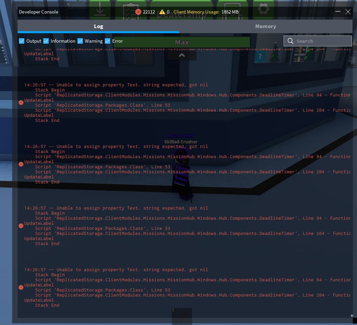The image size is (357, 325).
Task: Click the red error count icon
Action: click(138, 12)
